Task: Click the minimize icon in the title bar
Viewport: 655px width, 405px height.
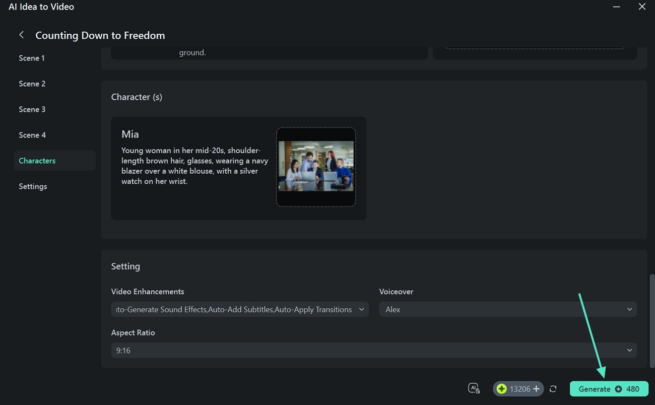Action: click(x=616, y=7)
